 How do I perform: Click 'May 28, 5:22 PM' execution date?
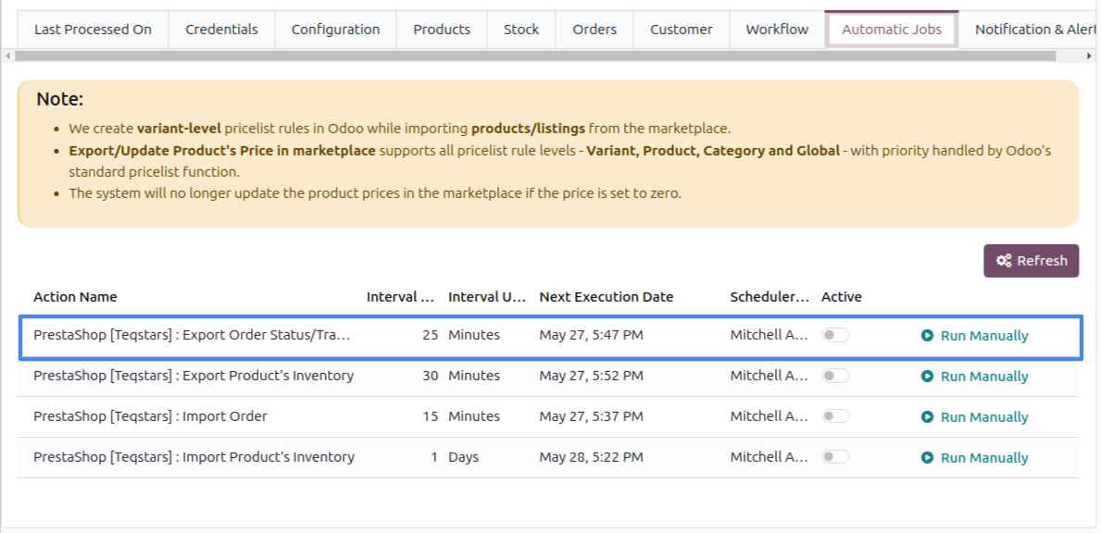(591, 457)
